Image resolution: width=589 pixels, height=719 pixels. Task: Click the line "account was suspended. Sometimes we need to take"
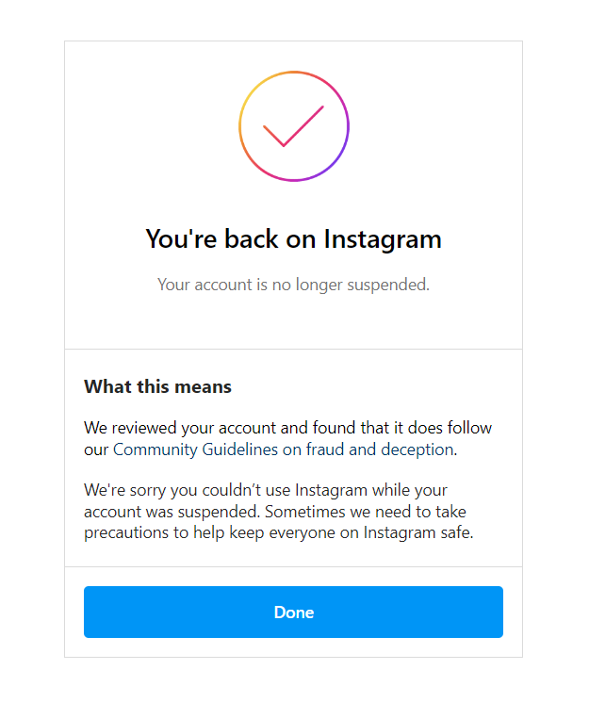(275, 512)
